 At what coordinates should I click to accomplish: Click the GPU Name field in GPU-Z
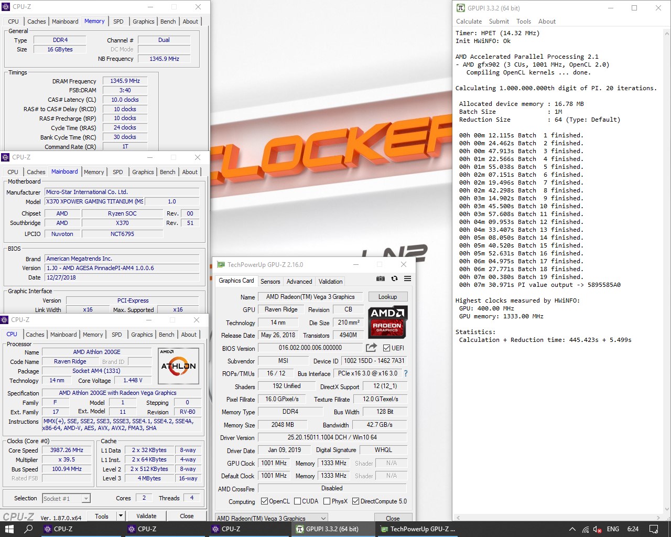(x=310, y=297)
